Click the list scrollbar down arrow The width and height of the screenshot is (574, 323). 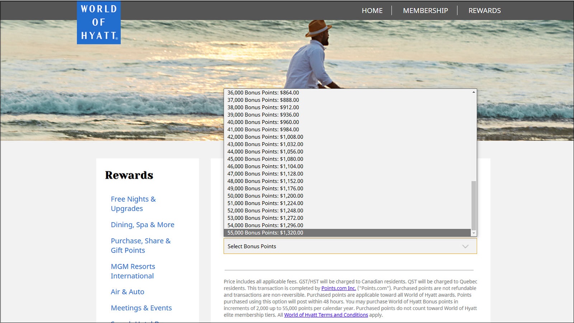[474, 233]
